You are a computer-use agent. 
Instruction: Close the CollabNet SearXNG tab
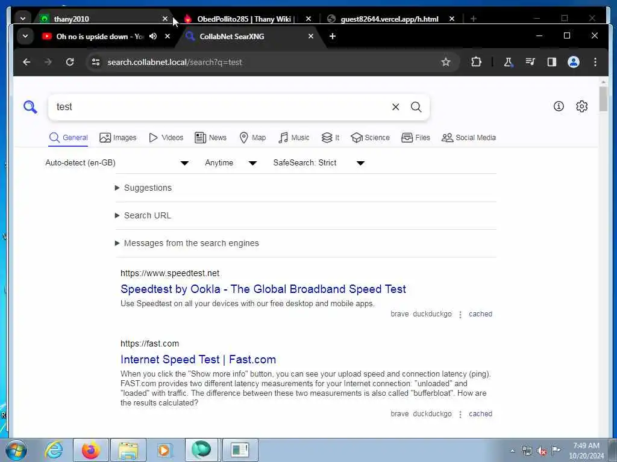(x=311, y=36)
